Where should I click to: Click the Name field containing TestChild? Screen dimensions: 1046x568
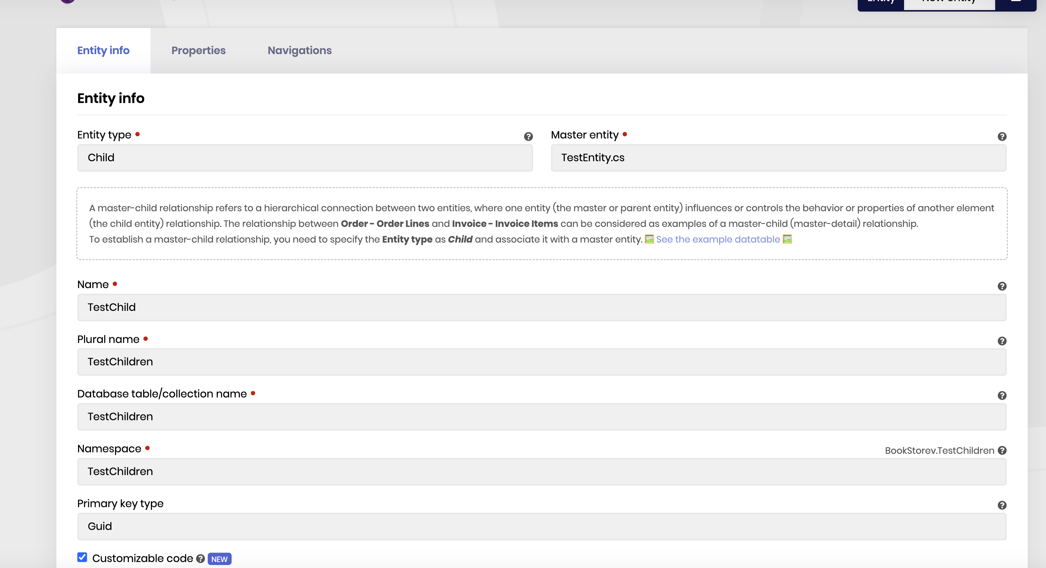541,308
